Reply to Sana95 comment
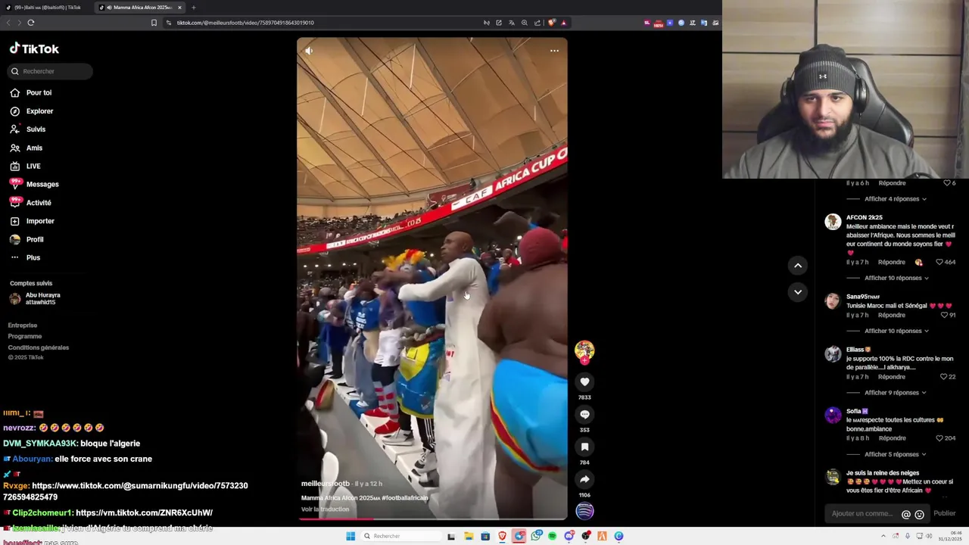This screenshot has width=969, height=545. [892, 315]
